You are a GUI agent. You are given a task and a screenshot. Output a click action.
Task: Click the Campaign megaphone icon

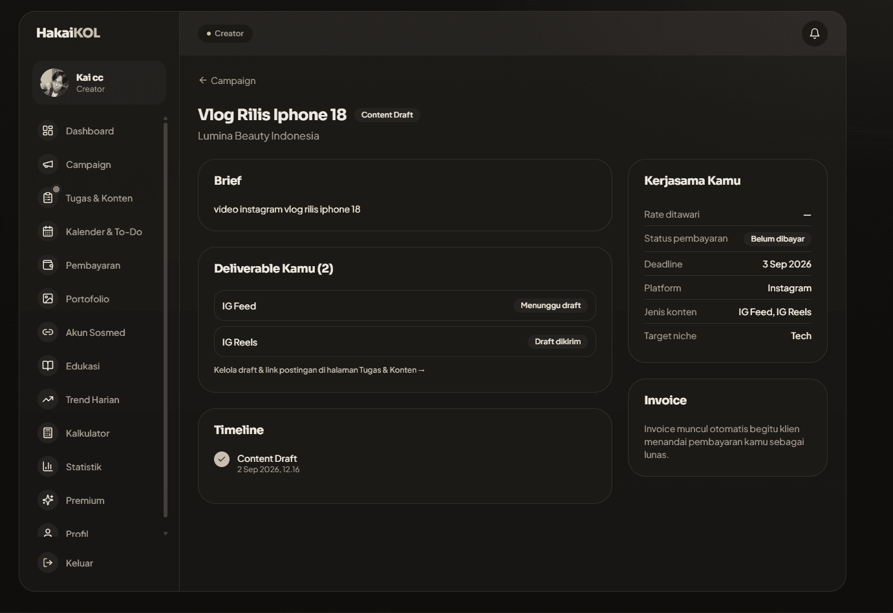pyautogui.click(x=48, y=165)
